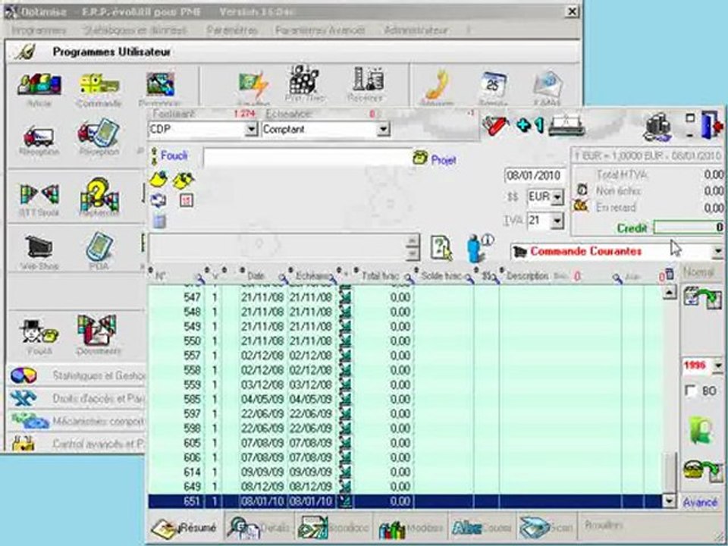Screen dimensions: 728x546
Task: Open the TVA 21 dropdown
Action: point(557,221)
